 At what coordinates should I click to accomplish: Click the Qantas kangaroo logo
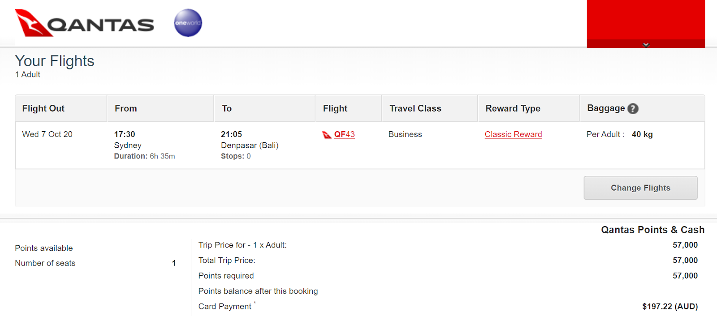(34, 23)
